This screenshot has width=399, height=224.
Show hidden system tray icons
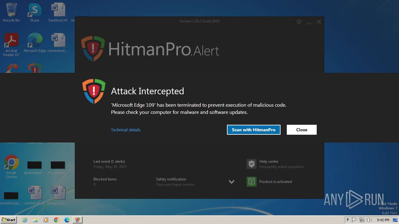click(348, 220)
